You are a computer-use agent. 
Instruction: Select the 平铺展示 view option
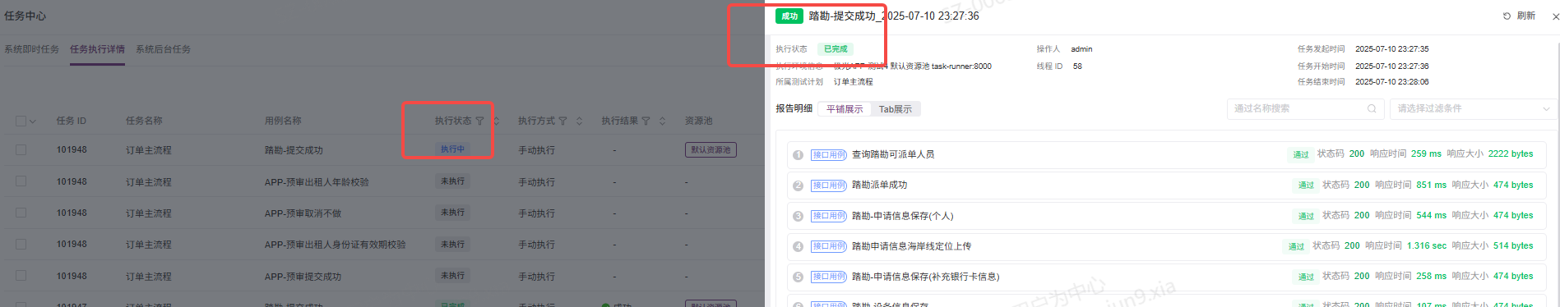coord(845,109)
